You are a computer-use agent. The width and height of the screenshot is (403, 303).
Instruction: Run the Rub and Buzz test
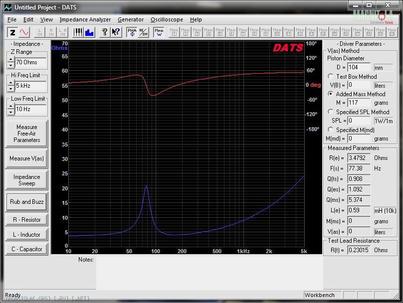tap(27, 202)
